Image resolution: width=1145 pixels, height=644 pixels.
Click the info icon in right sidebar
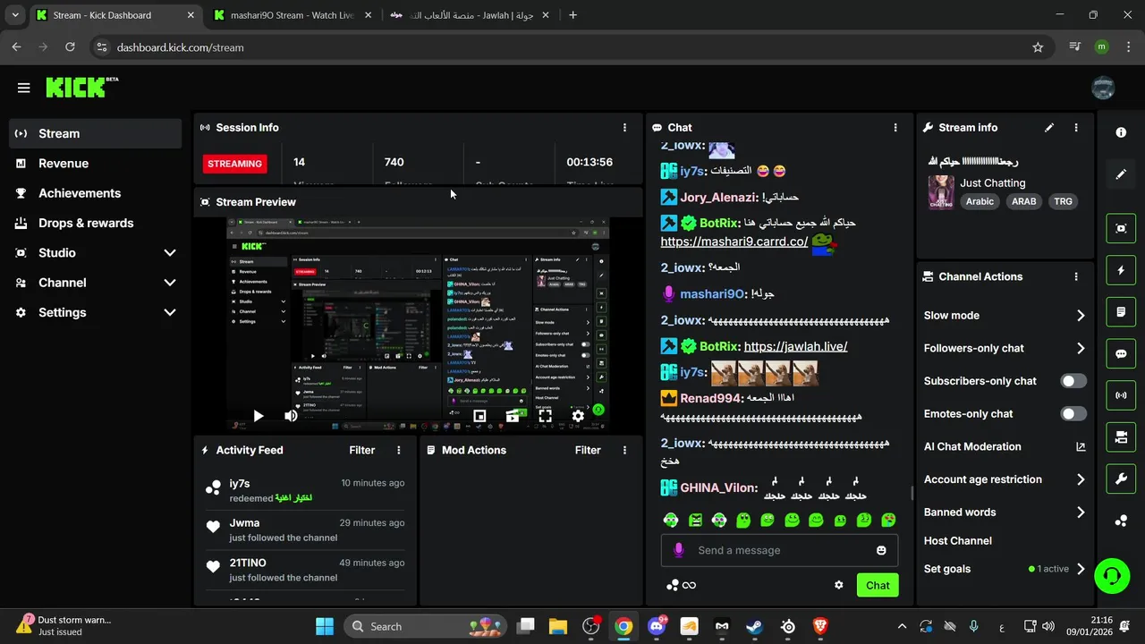point(1121,132)
